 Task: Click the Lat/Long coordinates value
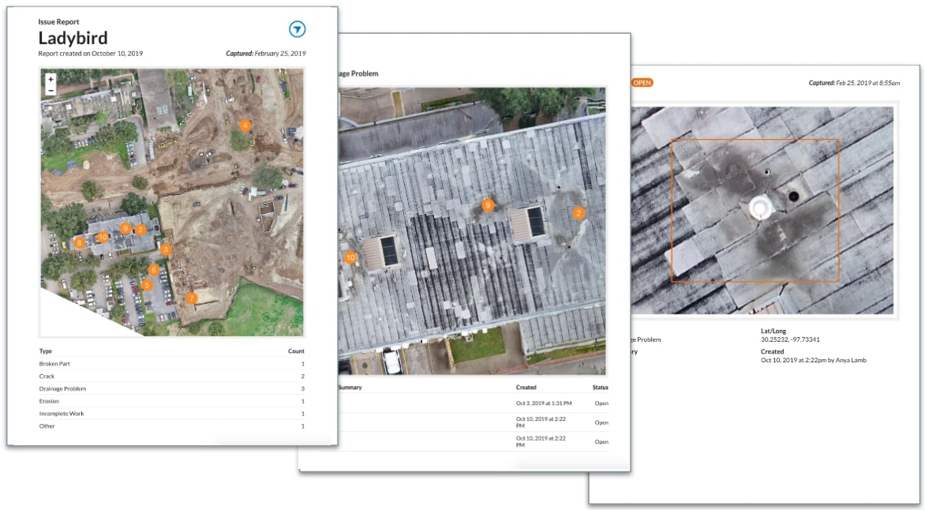click(790, 339)
